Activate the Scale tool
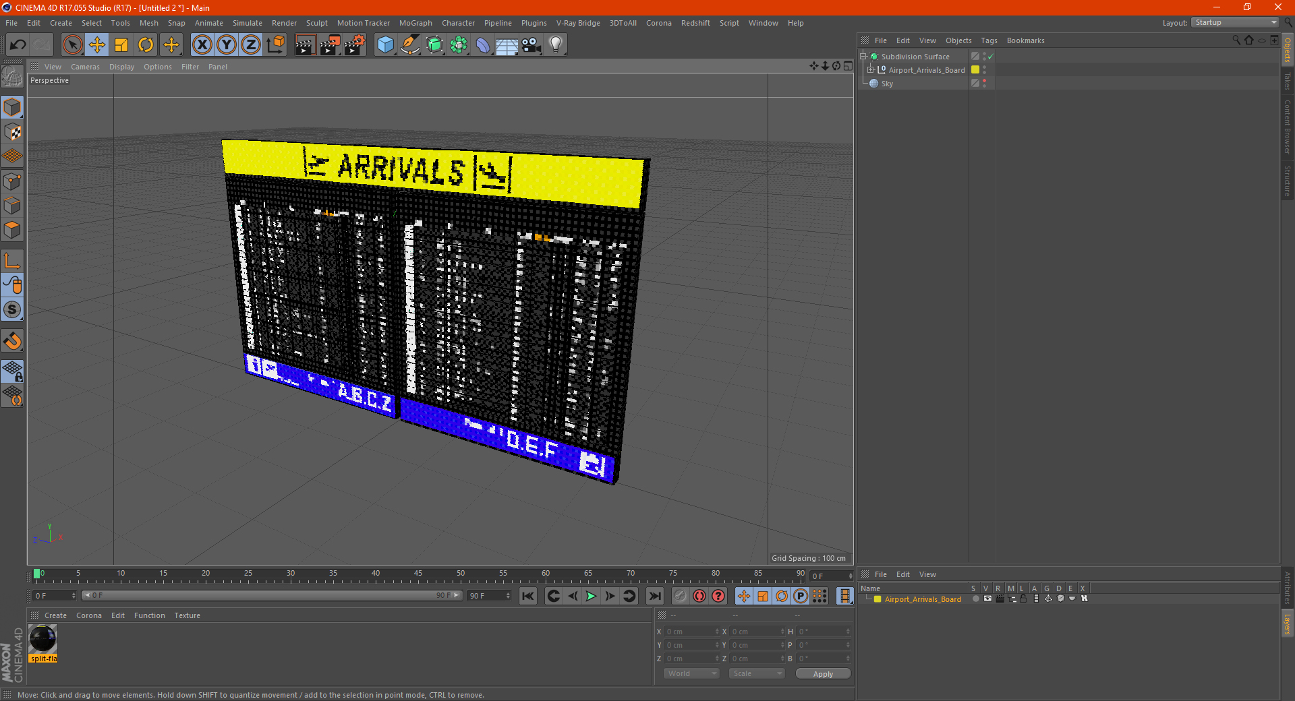This screenshot has width=1295, height=701. coord(121,45)
